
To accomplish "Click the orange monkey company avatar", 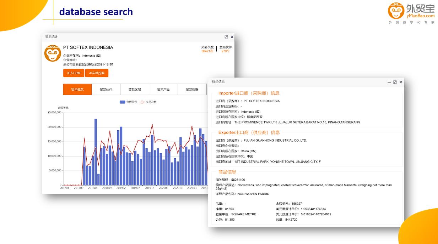I will pyautogui.click(x=53, y=53).
